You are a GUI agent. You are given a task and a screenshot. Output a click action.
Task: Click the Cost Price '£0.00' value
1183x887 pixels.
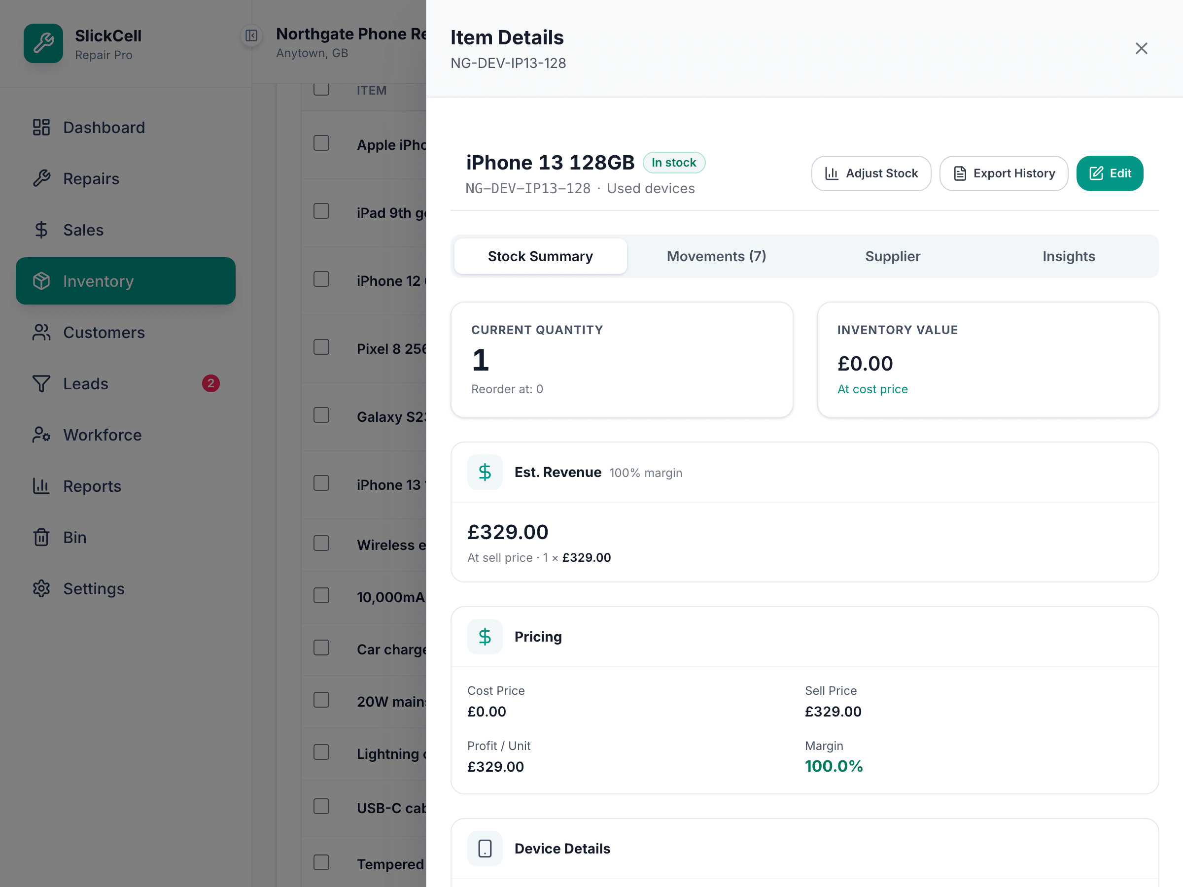pyautogui.click(x=487, y=712)
